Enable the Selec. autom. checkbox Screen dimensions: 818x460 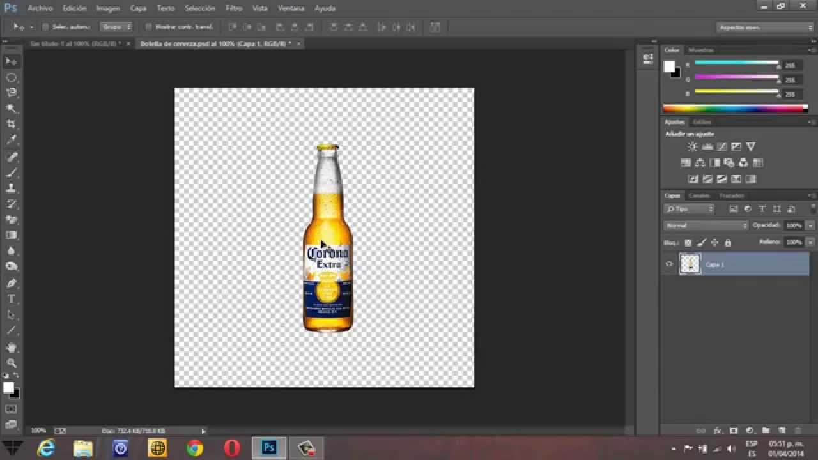click(x=45, y=27)
